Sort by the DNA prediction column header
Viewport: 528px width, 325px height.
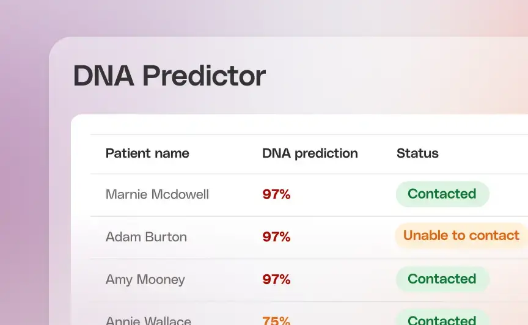[310, 153]
